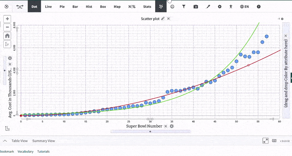Switch to the Line chart tab
This screenshot has height=156, width=292.
48,7
